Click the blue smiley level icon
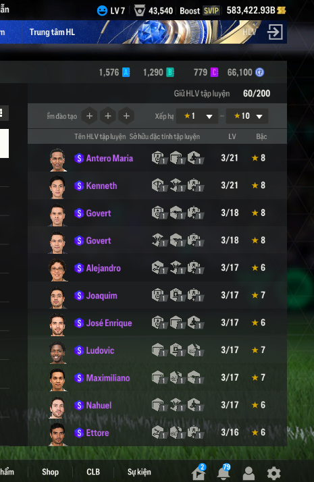 (102, 11)
